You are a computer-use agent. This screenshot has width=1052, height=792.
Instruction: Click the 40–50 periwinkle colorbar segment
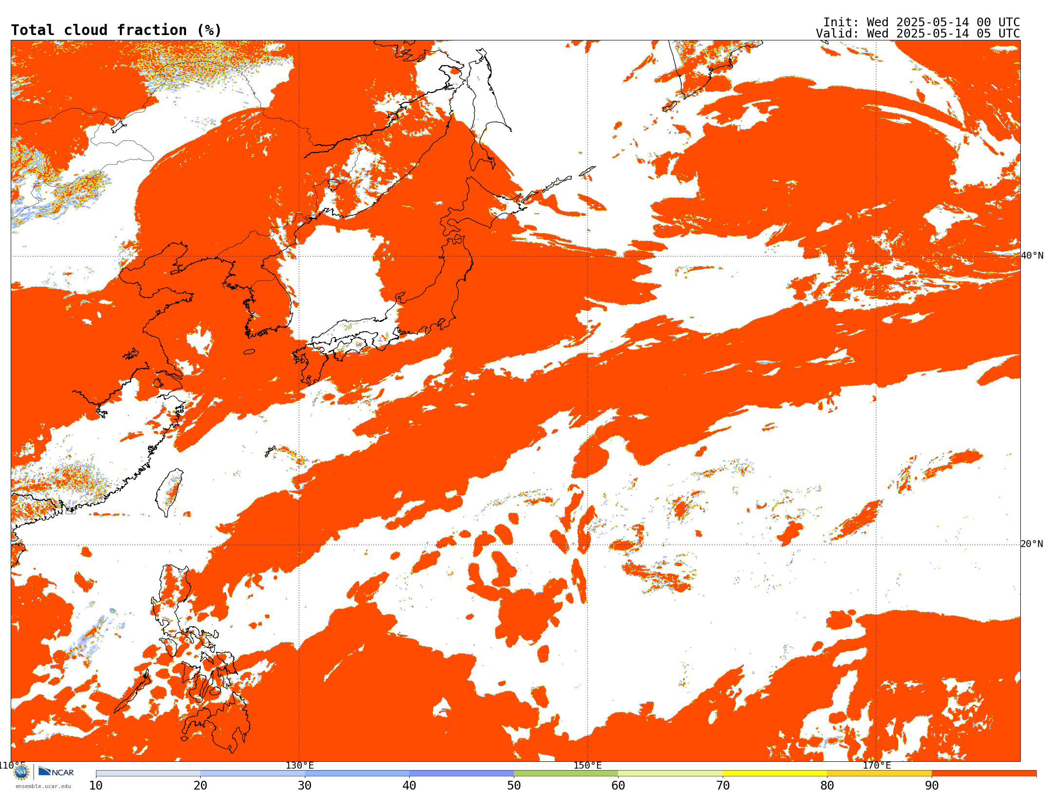(x=461, y=773)
